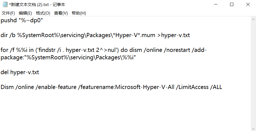Open the 帮助(H) menu

(x=79, y=13)
